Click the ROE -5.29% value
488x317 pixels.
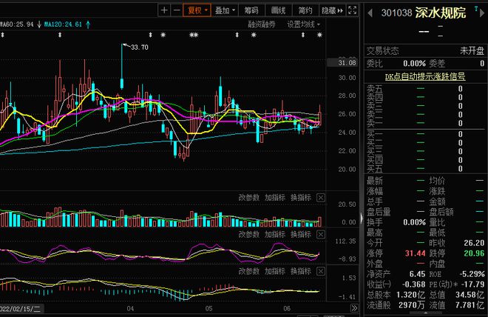tap(472, 274)
